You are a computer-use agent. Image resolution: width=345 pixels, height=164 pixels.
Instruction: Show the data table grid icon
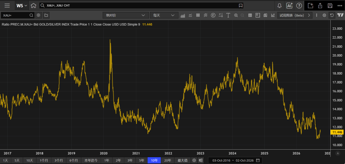[250, 15]
